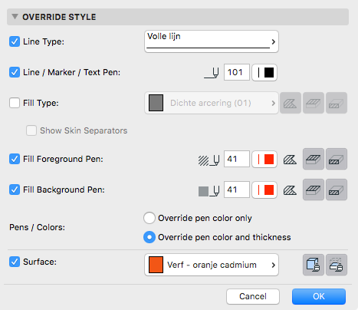Open the Verf - oranje cadmium surface dropdown
The height and width of the screenshot is (310, 358).
(x=212, y=265)
